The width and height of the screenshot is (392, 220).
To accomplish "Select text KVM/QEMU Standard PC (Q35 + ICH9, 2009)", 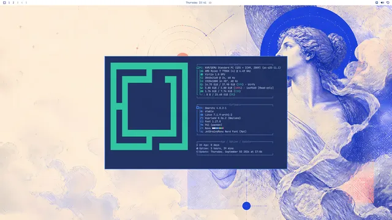I will pyautogui.click(x=233, y=68).
